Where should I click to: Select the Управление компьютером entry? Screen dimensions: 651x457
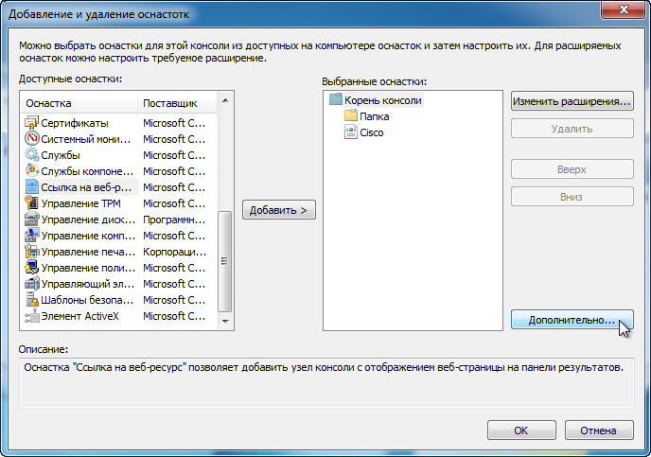tap(115, 236)
